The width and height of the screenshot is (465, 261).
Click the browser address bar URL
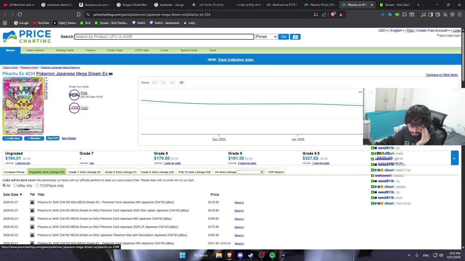(151, 14)
